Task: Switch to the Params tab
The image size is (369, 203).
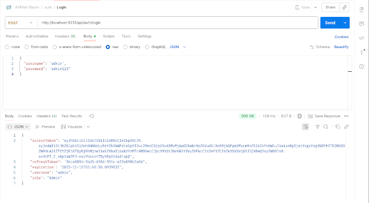Action: (12, 36)
